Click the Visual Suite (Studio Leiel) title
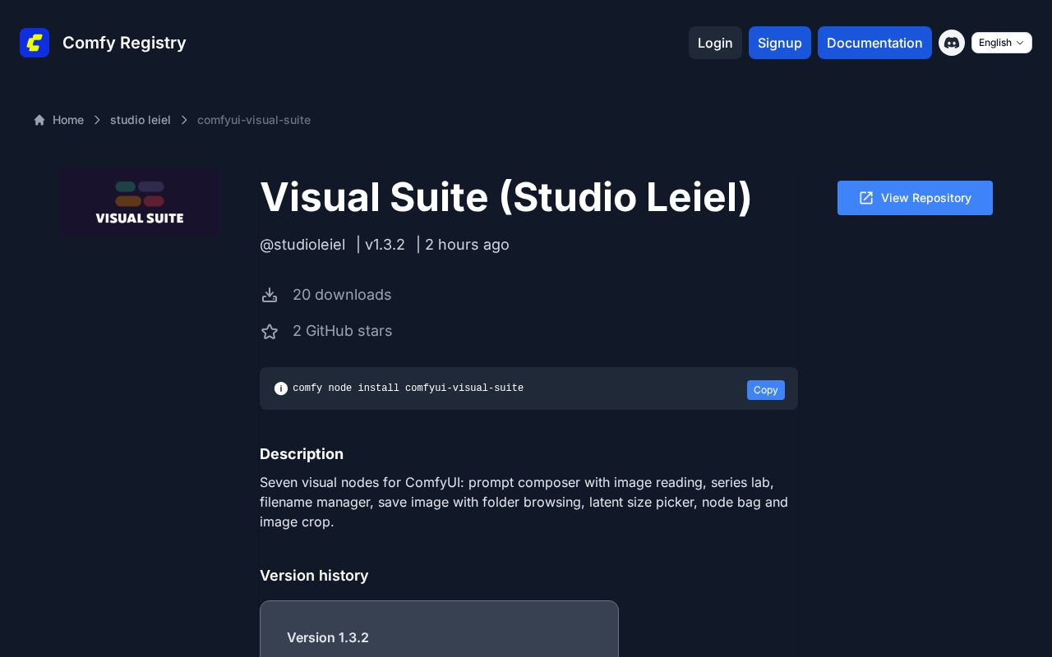This screenshot has height=657, width=1052. [505, 197]
